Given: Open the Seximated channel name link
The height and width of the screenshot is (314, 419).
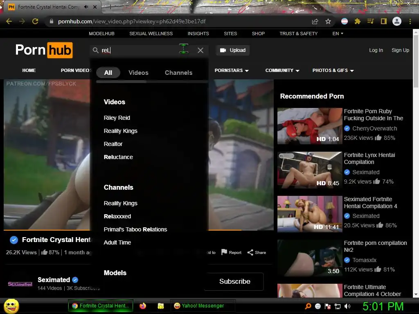Looking at the screenshot, I should pyautogui.click(x=54, y=280).
